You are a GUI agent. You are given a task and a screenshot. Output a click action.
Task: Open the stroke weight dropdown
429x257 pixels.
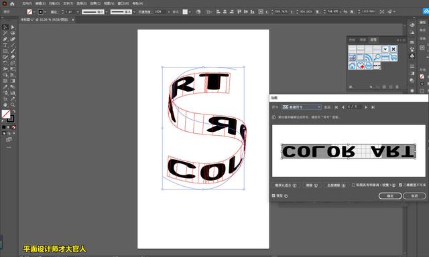tap(78, 12)
